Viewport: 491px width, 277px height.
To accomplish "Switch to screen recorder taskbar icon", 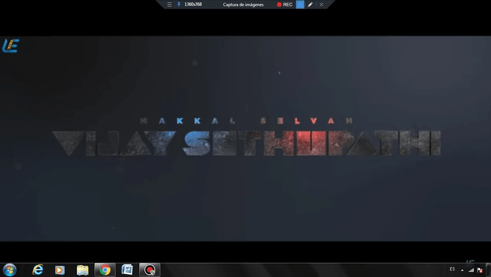I will point(150,270).
